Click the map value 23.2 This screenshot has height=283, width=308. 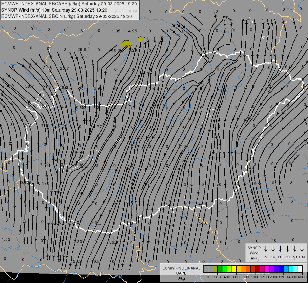tap(77, 261)
